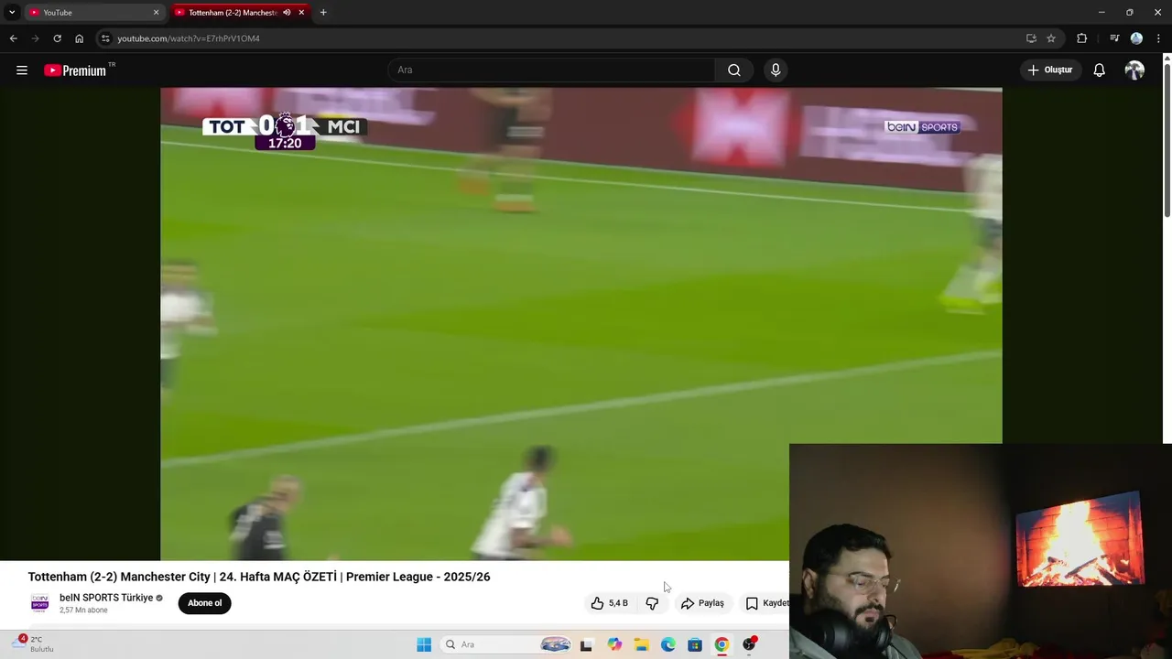The height and width of the screenshot is (659, 1172).
Task: Open YouTube account avatar menu
Action: (1134, 70)
